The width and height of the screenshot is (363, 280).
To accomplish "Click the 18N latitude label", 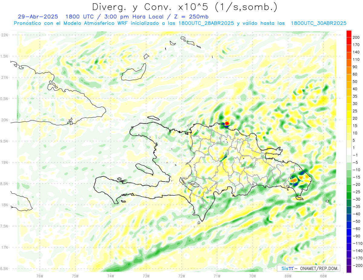I will pos(4,205).
